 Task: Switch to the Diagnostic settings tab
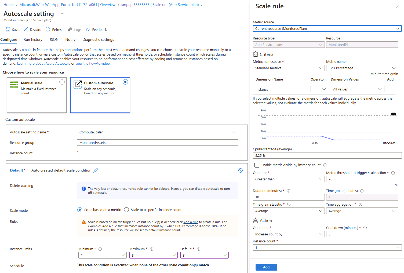(x=98, y=39)
